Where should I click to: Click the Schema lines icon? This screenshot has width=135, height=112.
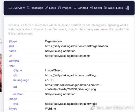tap(75, 8)
